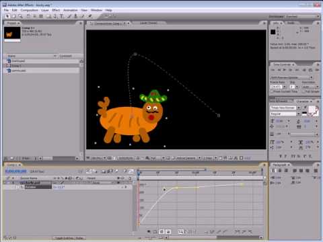Open viewer magnification ratio dropdown

pos(98,158)
